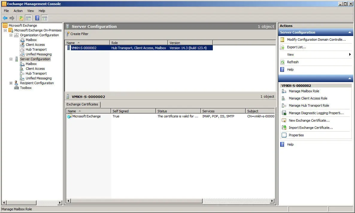Image resolution: width=355 pixels, height=213 pixels.
Task: Click Help under VMKH-S-0000002 actions
Action: (x=290, y=145)
